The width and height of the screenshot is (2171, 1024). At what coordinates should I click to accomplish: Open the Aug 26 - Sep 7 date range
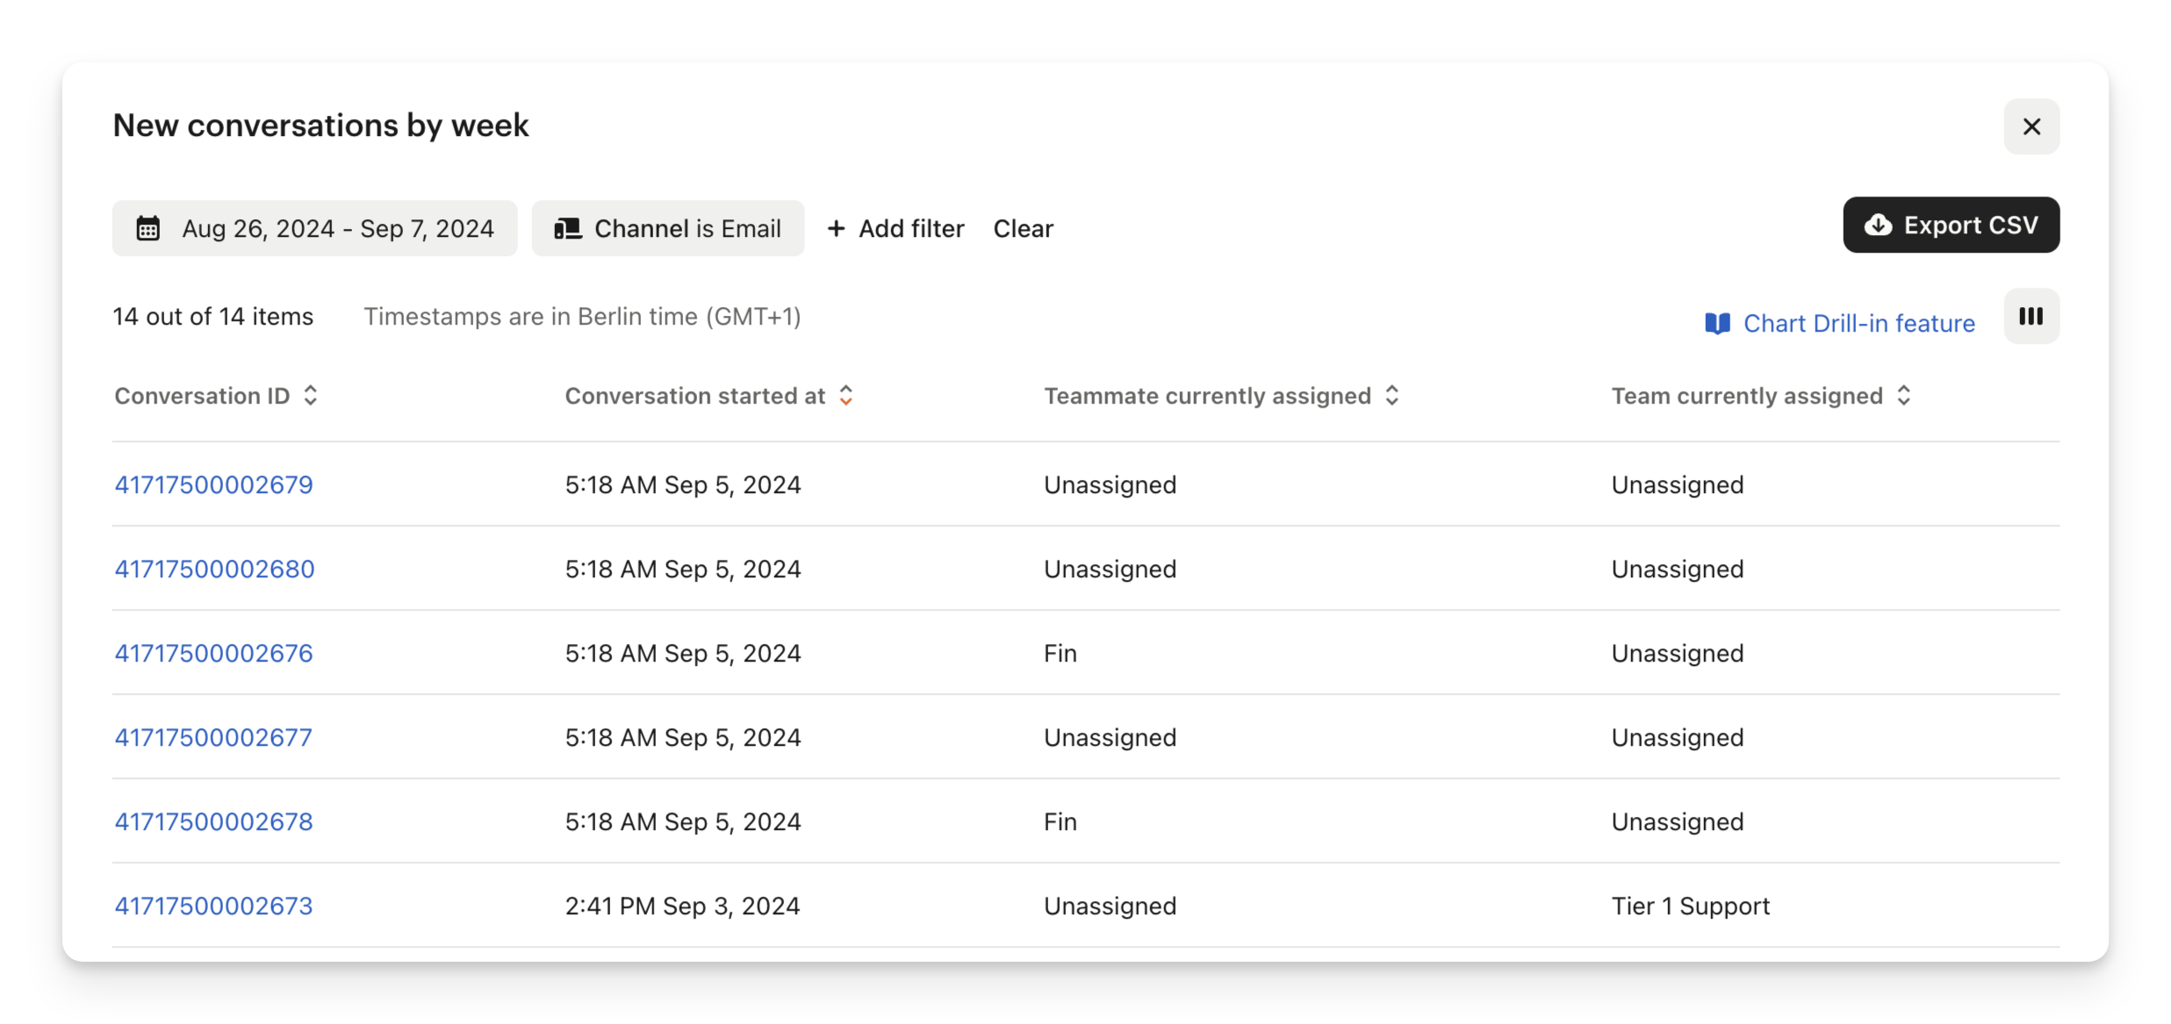click(338, 229)
